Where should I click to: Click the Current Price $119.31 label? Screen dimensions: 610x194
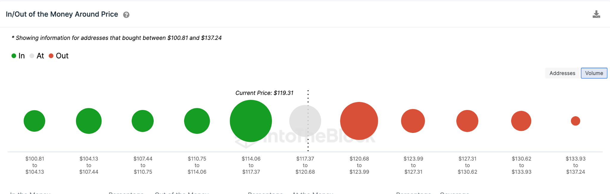264,93
